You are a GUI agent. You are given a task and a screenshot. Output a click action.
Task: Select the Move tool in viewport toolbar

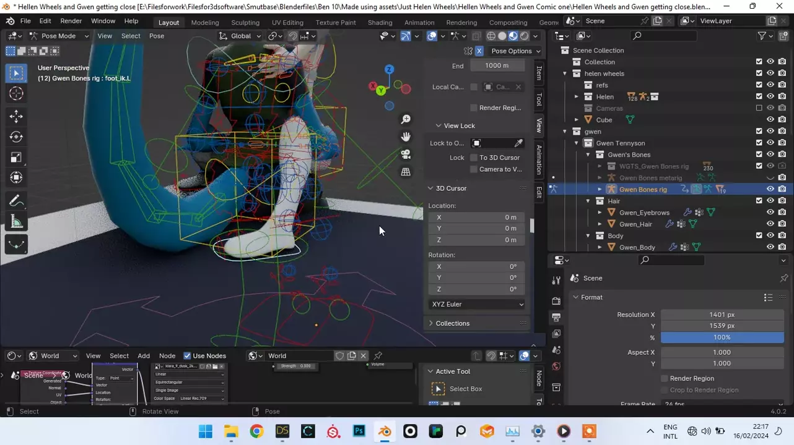tap(17, 116)
